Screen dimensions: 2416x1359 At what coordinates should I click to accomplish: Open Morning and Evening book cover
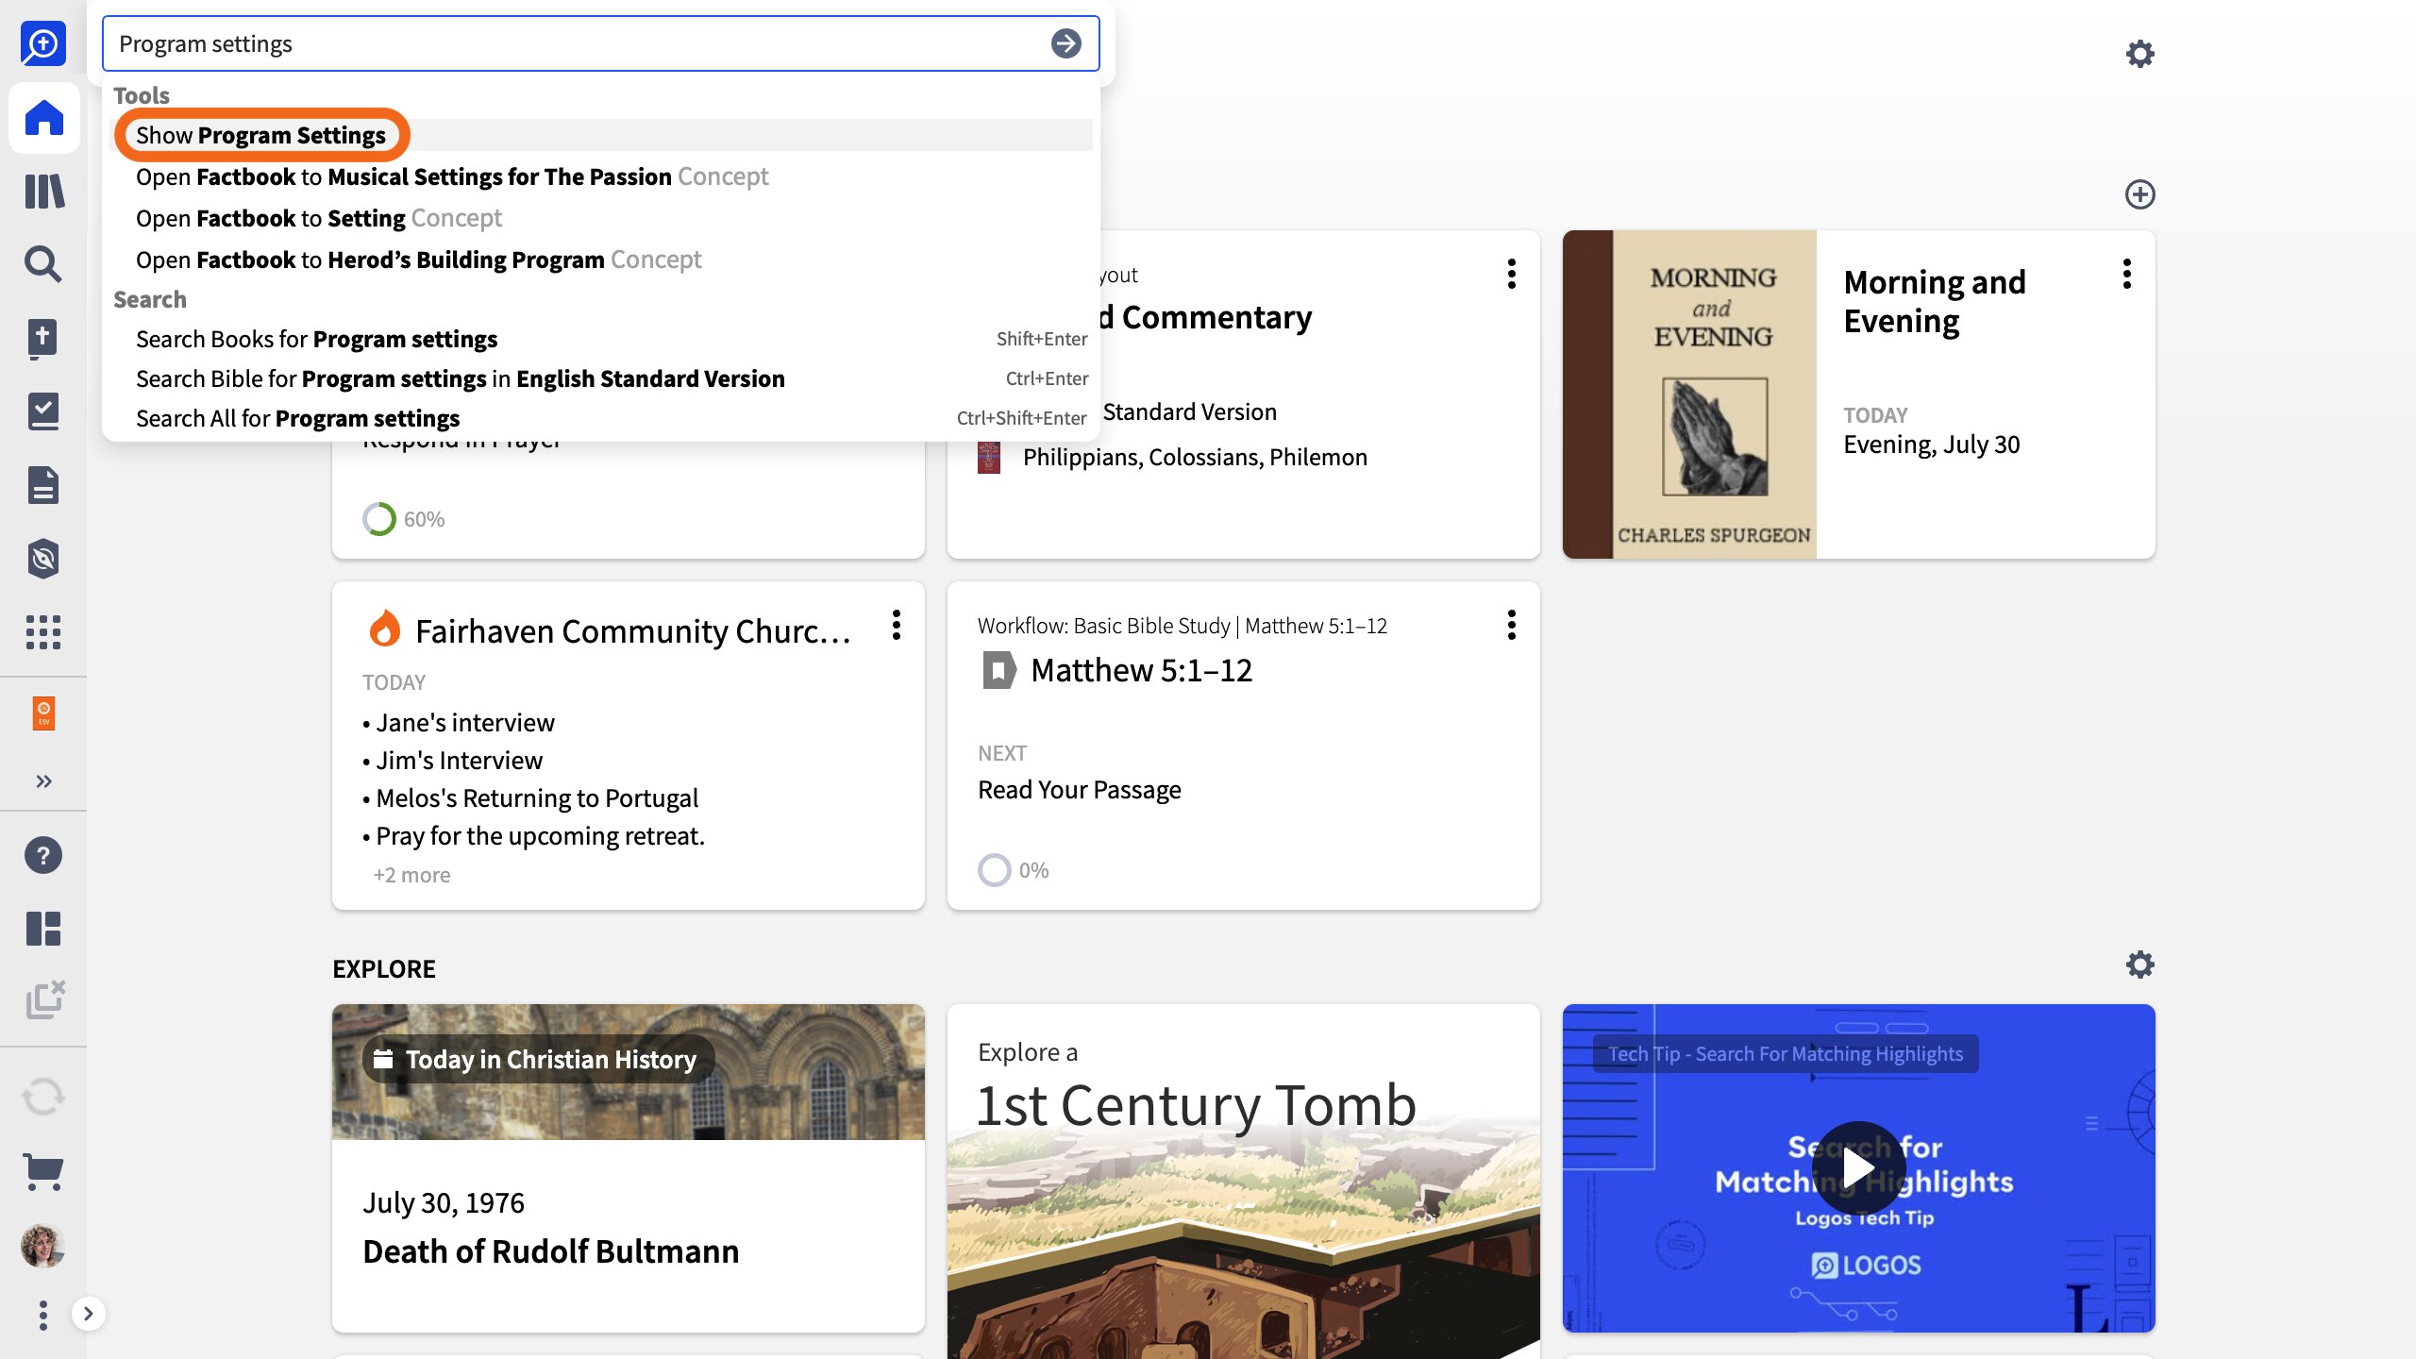coord(1689,394)
